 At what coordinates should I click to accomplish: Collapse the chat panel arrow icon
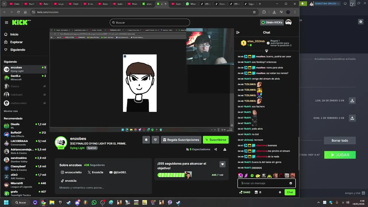238,32
